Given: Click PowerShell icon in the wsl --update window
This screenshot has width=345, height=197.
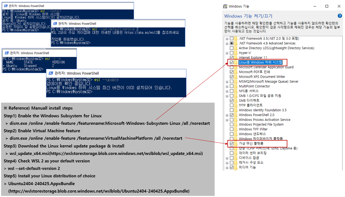Looking at the screenshot, I should [51, 73].
